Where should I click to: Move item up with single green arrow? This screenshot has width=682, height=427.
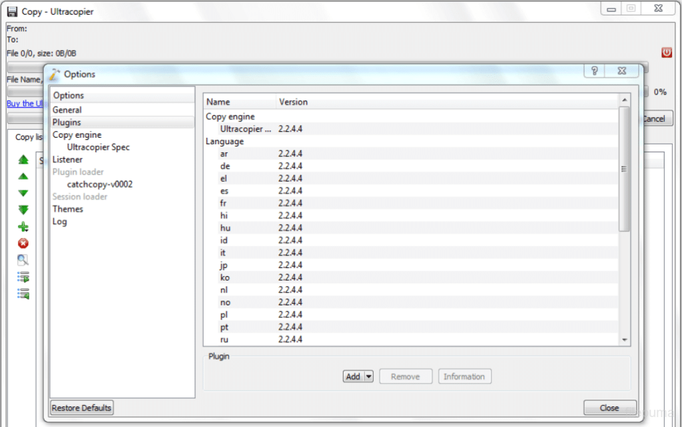(23, 176)
